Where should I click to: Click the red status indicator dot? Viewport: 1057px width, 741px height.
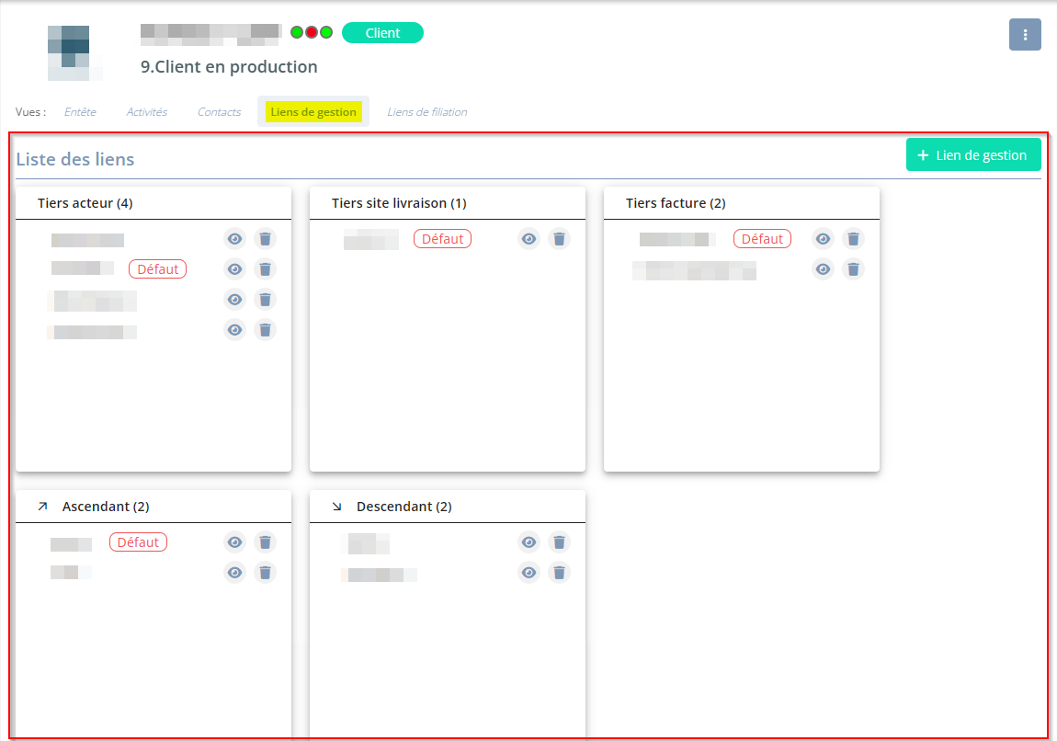click(x=312, y=32)
